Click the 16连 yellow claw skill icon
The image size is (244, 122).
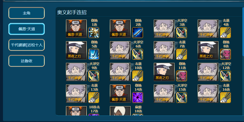tap(226, 98)
